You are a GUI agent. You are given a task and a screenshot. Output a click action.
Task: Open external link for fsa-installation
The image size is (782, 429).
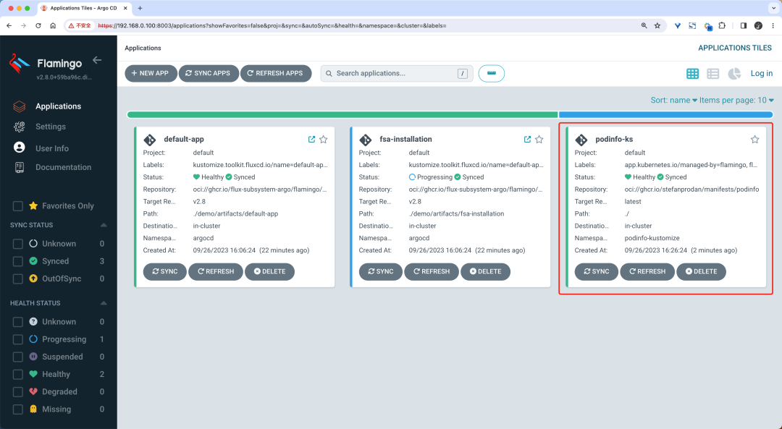tap(527, 140)
